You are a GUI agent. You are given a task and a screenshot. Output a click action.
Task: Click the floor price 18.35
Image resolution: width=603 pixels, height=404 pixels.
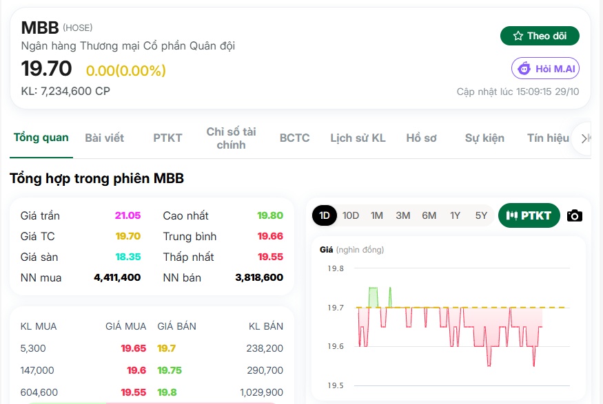(x=128, y=257)
